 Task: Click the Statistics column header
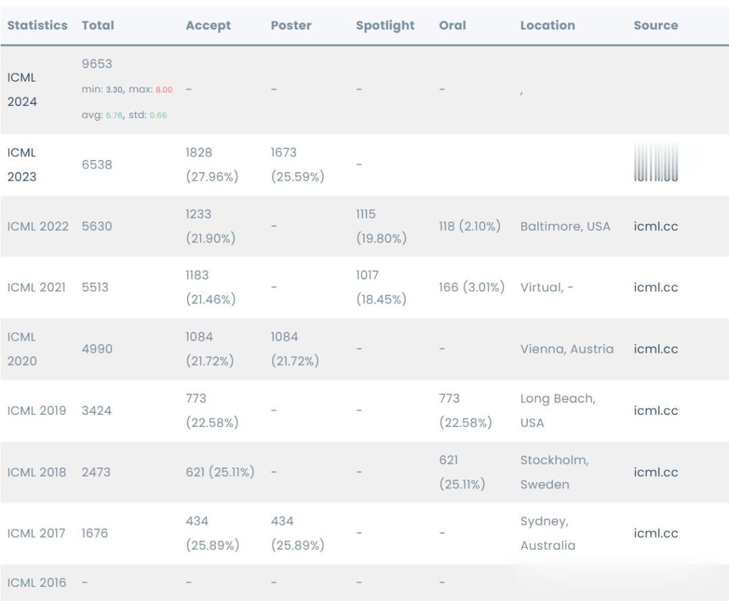tap(37, 26)
